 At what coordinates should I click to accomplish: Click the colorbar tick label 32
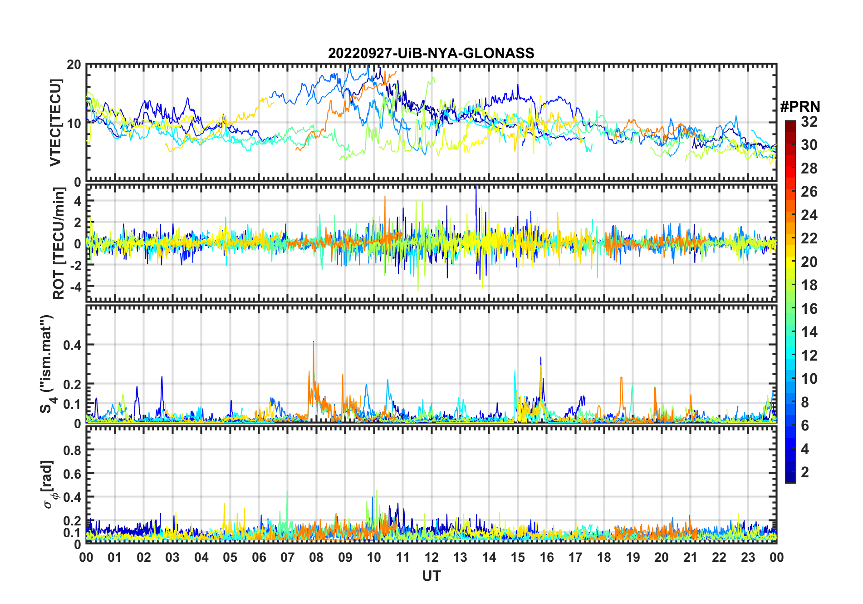click(809, 122)
